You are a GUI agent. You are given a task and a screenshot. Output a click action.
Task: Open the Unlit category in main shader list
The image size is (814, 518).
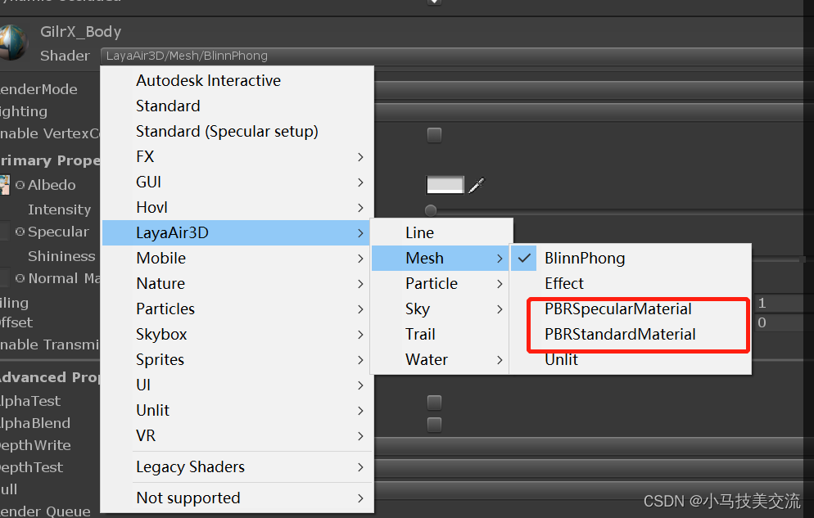(x=237, y=411)
